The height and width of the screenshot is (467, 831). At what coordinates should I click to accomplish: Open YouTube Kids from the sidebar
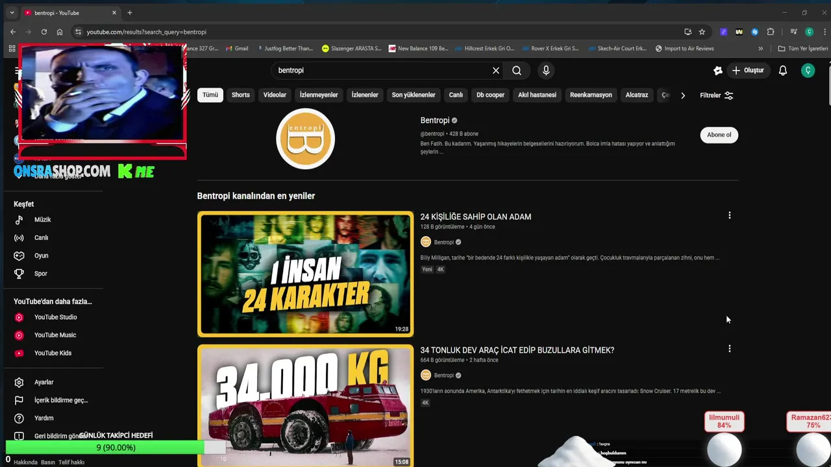52,353
